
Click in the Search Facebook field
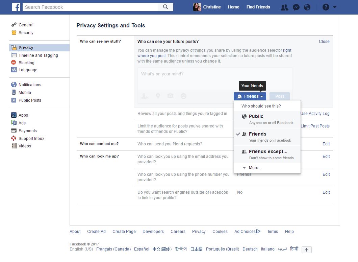tap(90, 7)
